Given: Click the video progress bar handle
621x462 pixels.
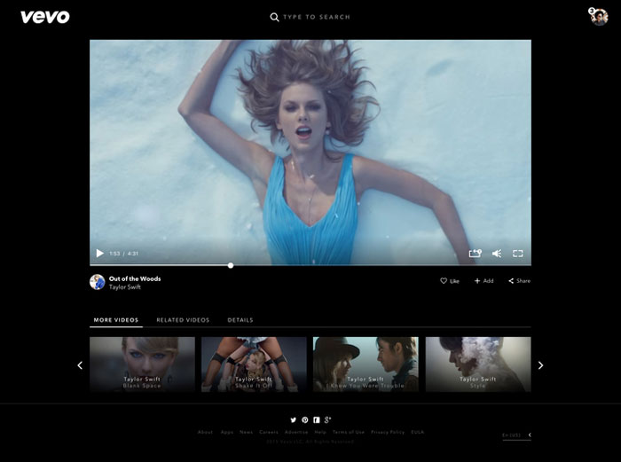Looking at the screenshot, I should coord(231,265).
